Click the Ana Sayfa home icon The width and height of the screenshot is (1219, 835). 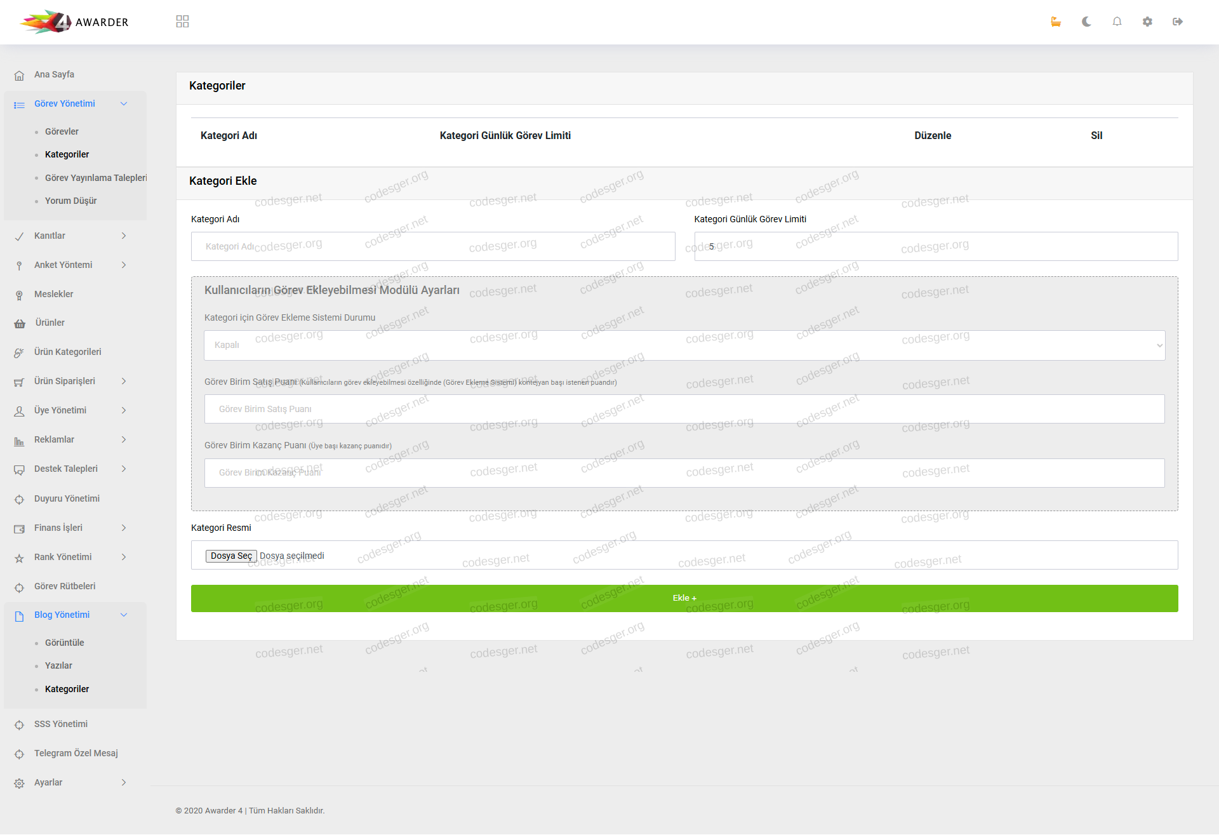[20, 75]
